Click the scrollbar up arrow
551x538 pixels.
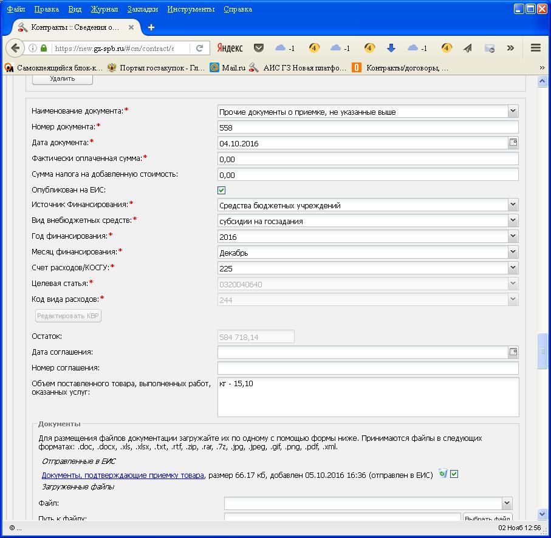tap(542, 81)
